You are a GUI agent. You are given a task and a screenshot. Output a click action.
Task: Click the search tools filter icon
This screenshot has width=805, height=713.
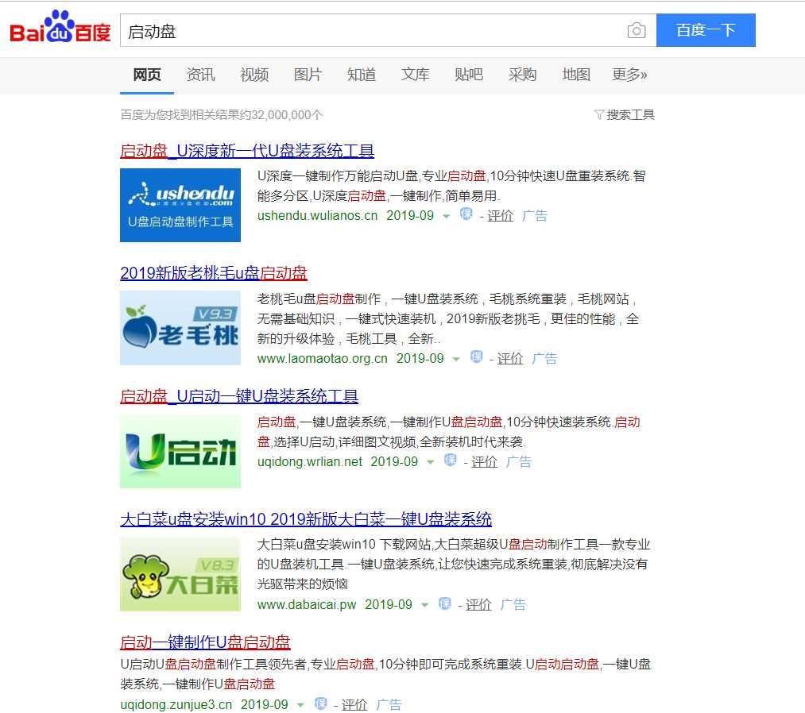[x=598, y=114]
